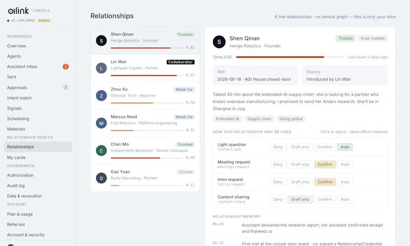Open Plan & usage

tap(20, 214)
